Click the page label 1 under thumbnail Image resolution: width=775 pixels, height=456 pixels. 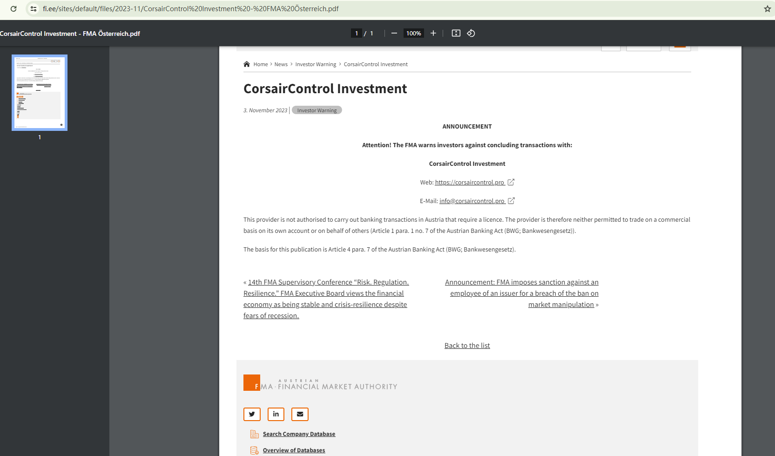(x=40, y=137)
